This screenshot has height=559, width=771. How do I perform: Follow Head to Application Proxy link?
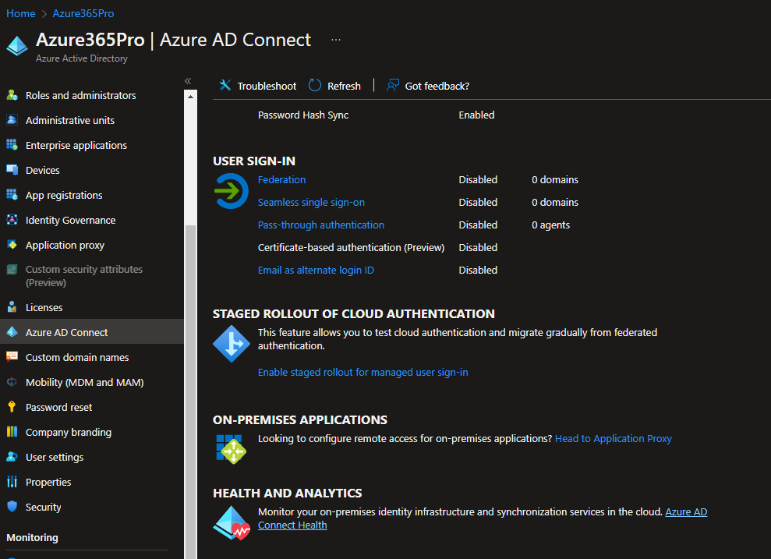tap(614, 439)
